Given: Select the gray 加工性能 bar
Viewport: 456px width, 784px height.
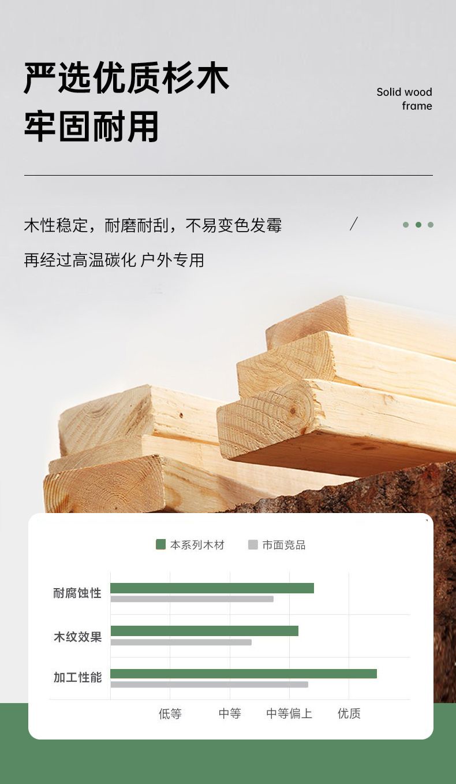Looking at the screenshot, I should point(209,685).
